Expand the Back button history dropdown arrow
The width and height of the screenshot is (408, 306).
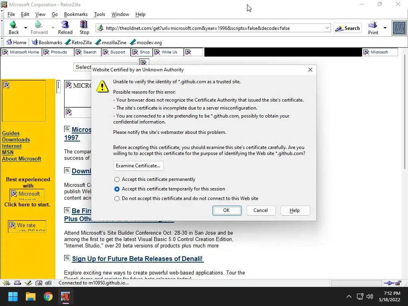25,27
